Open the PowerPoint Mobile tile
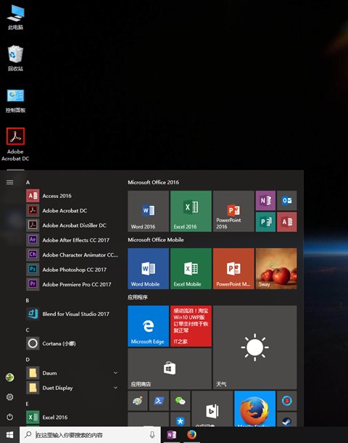The width and height of the screenshot is (348, 443). click(233, 269)
